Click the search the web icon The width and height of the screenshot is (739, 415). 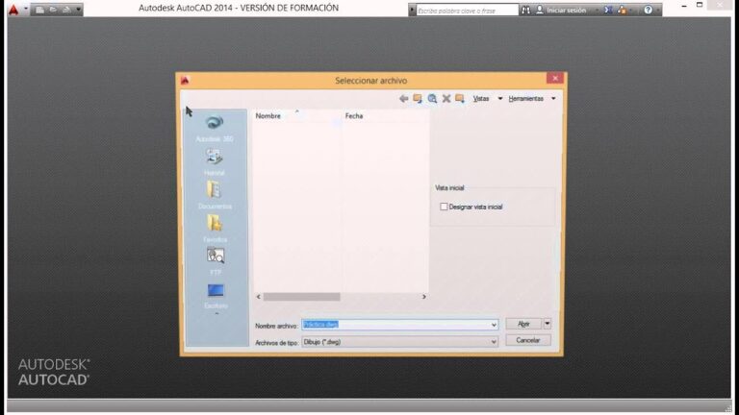click(432, 98)
